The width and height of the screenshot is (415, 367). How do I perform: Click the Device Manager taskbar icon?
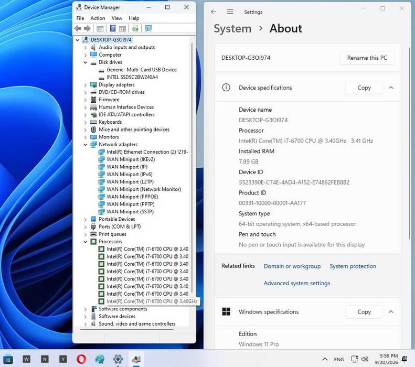136,359
